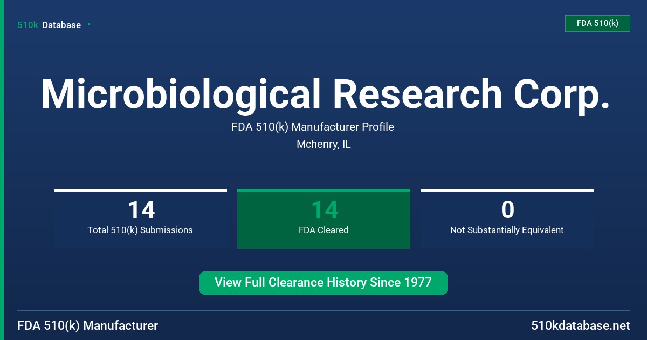Viewport: 647px width, 340px height.
Task: Click the FDA 510(k) badge
Action: [x=597, y=23]
